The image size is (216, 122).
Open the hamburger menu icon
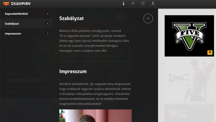143,3
